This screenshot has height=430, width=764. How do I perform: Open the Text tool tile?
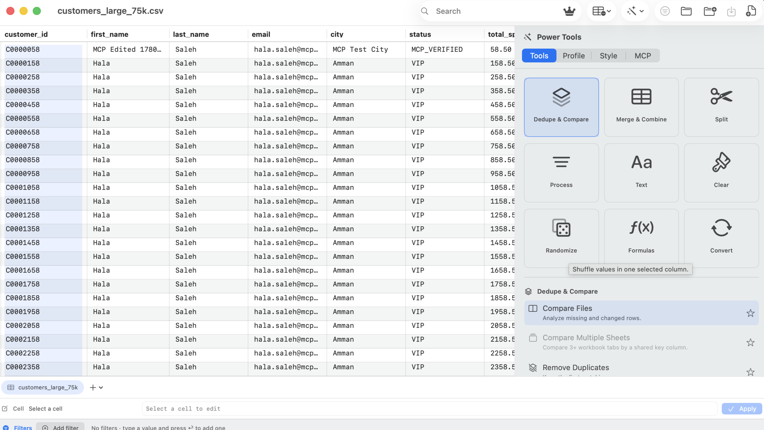(x=641, y=173)
